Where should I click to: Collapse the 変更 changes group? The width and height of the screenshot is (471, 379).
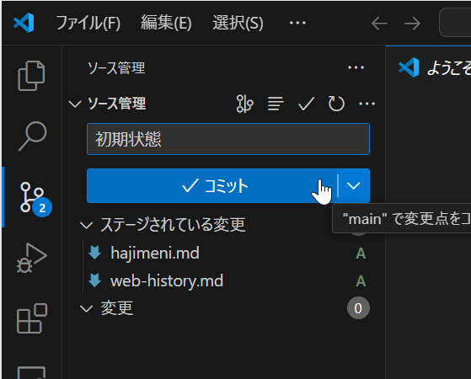(x=86, y=308)
